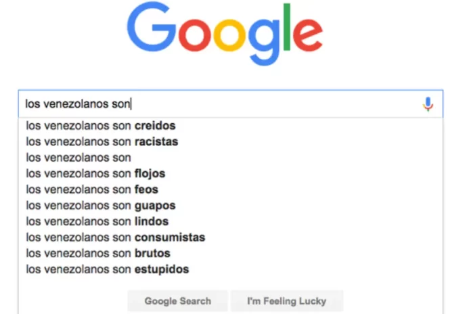Click the yellow letter o in logo
Screen dimensions: 471x314
pyautogui.click(x=230, y=35)
